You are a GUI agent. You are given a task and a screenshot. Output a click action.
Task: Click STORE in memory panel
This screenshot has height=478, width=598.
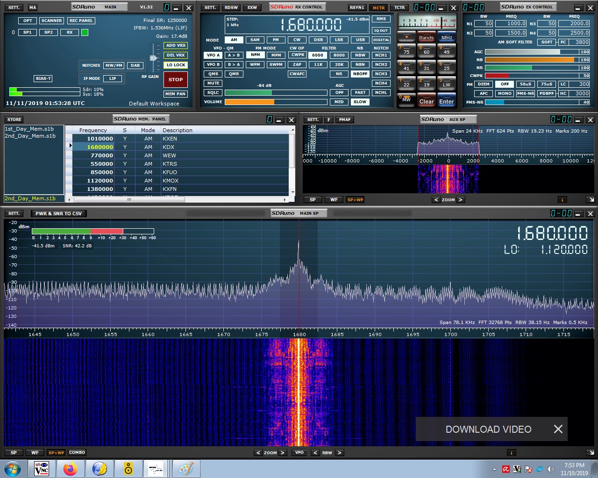coord(14,119)
